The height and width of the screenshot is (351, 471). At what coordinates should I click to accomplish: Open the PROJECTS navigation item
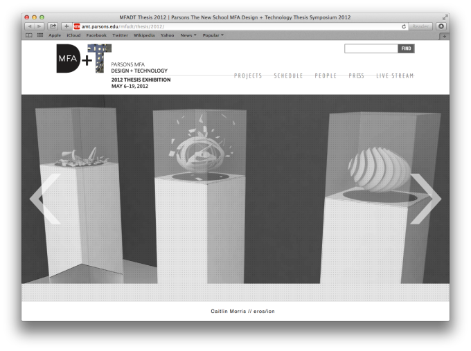(248, 75)
